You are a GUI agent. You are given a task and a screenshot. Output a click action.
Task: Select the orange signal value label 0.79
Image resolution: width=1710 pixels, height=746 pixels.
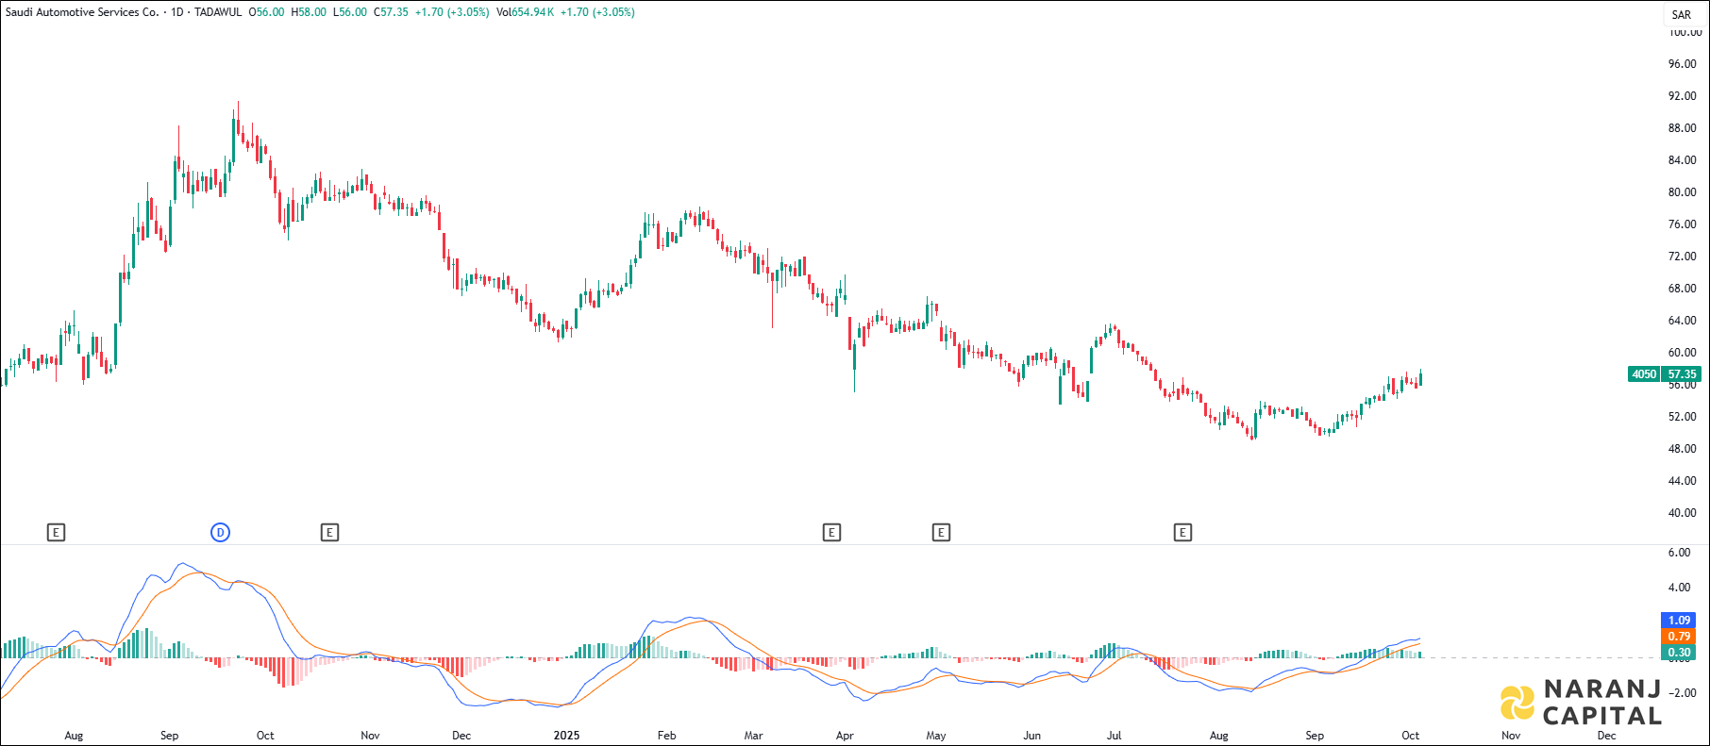(x=1679, y=637)
